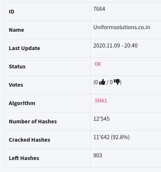Click the thumbs up vote icon
Image resolution: width=161 pixels, height=172 pixels.
point(102,82)
